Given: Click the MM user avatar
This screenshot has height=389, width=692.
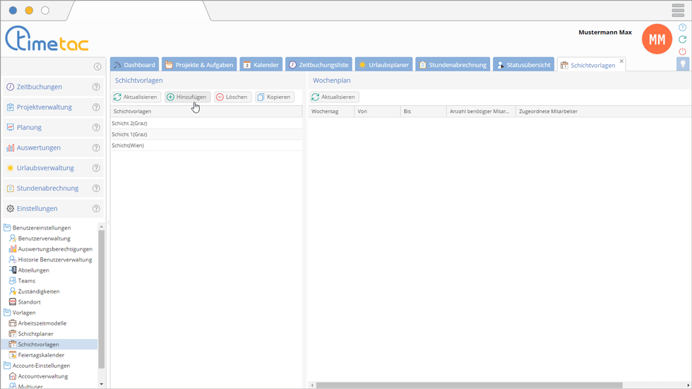Looking at the screenshot, I should click(657, 40).
